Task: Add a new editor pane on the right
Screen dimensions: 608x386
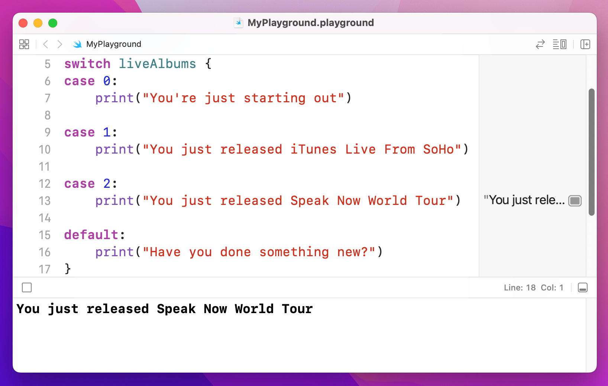Action: (585, 44)
